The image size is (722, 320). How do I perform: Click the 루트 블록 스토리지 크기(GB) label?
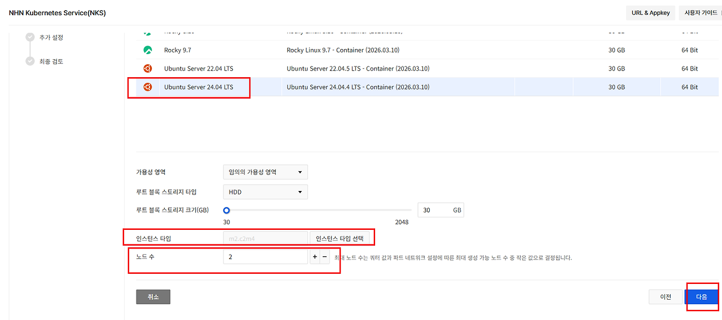click(173, 210)
